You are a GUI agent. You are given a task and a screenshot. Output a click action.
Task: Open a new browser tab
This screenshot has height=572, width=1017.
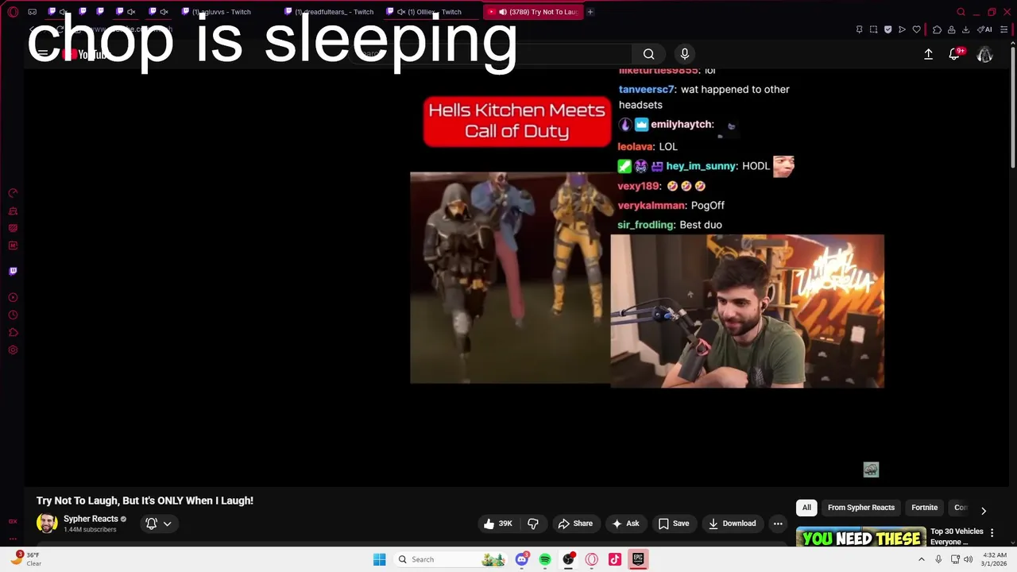click(x=590, y=12)
